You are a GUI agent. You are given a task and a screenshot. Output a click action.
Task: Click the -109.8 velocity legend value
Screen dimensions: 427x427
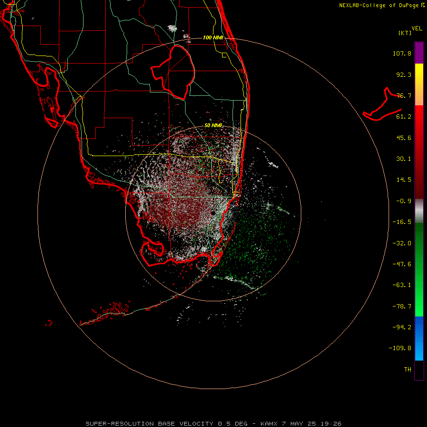click(400, 348)
